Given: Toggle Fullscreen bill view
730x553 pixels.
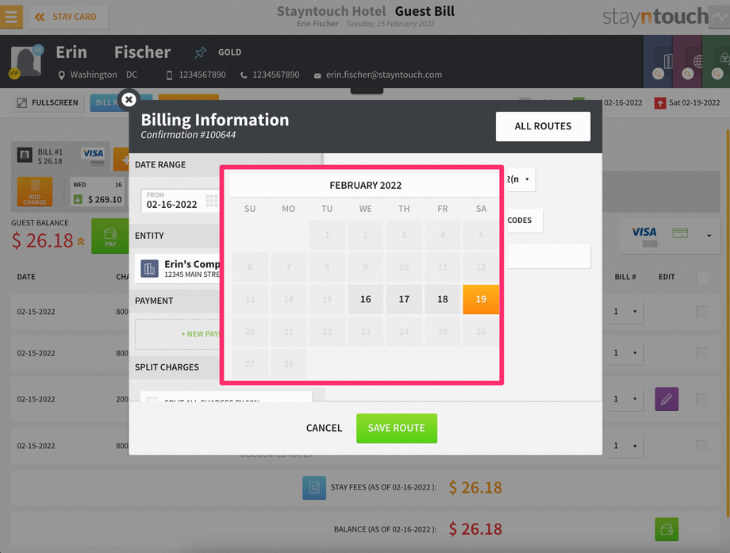Looking at the screenshot, I should coord(48,103).
